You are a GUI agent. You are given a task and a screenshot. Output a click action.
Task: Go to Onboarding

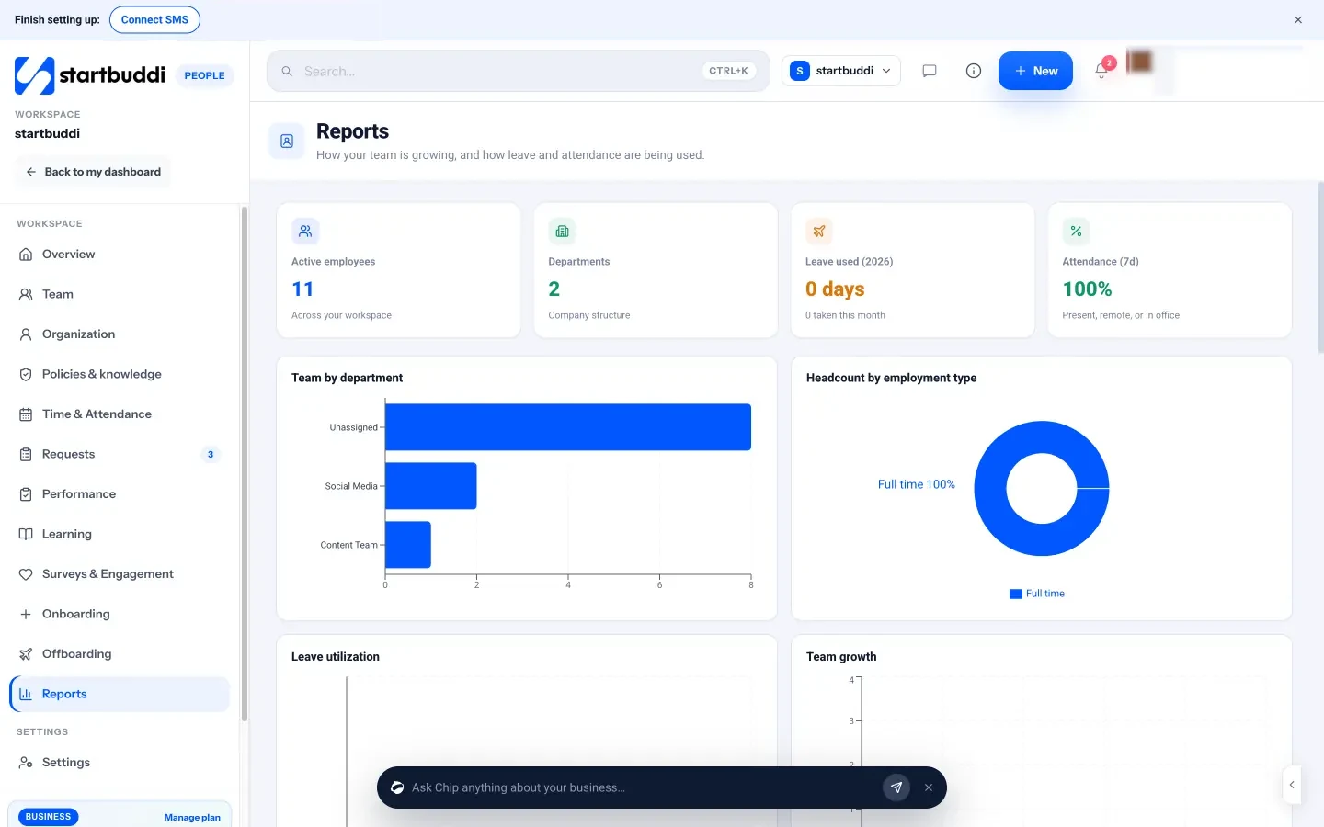[x=120, y=614]
